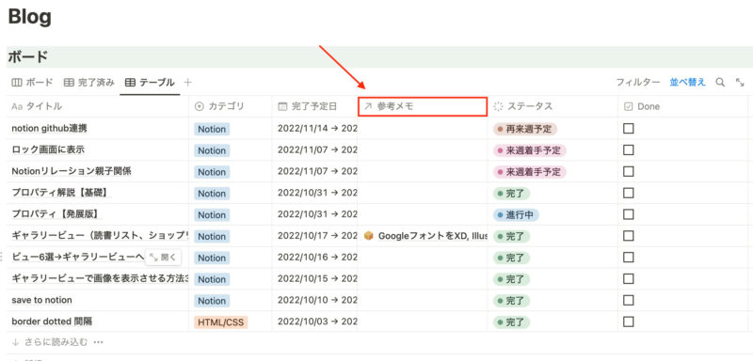Click the フィルター button
Viewport: 753px width, 361px height.
pyautogui.click(x=638, y=83)
